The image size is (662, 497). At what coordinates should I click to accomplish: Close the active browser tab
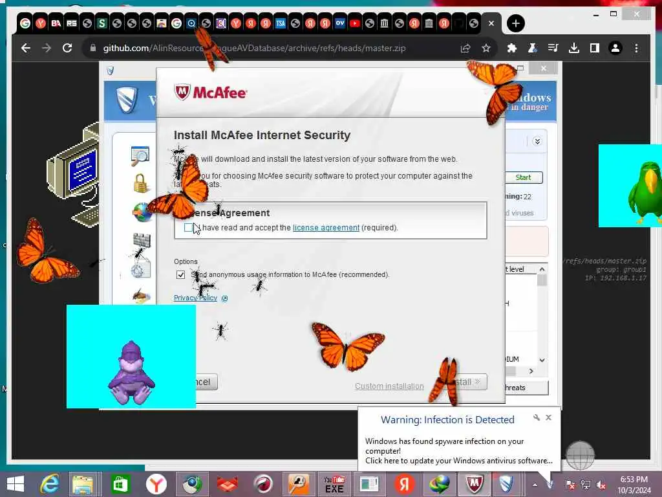(491, 23)
